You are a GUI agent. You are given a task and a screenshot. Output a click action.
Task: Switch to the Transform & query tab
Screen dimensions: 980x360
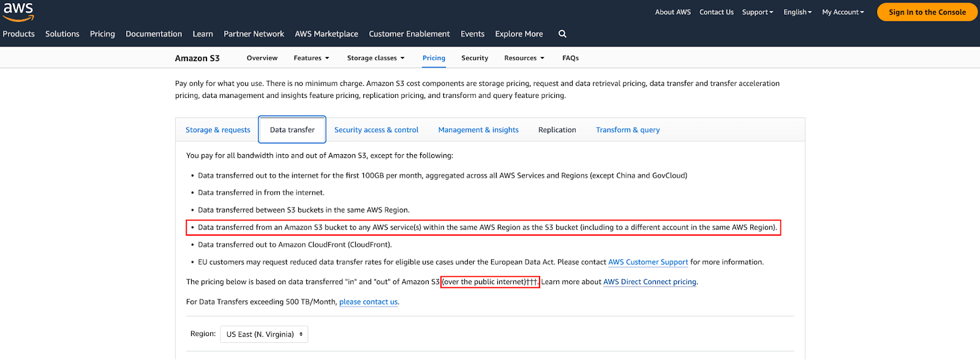pyautogui.click(x=628, y=130)
